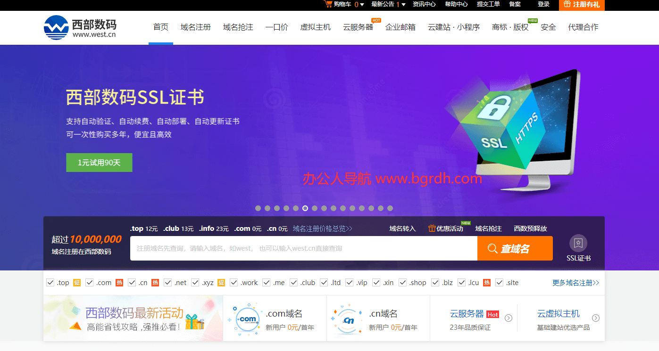Click the West.cn logo
This screenshot has height=351, width=659.
point(80,27)
